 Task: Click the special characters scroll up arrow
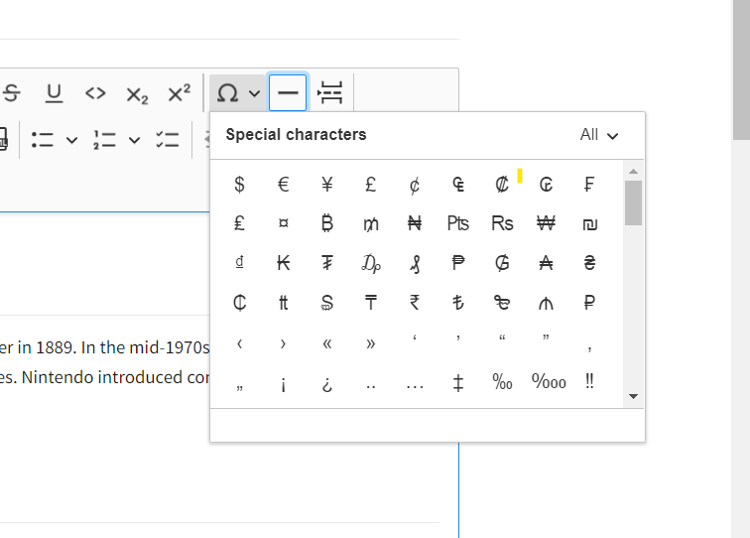(x=633, y=172)
